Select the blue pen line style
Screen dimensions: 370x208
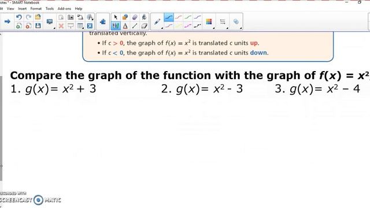[169, 17]
